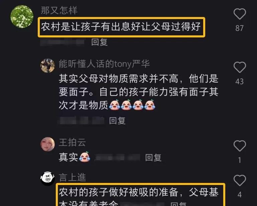This screenshot has height=206, width=257.
Task: Tap the heart beside 王拍云's comment
Action: (240, 146)
